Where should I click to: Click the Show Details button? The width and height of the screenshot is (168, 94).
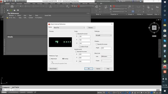(53, 69)
